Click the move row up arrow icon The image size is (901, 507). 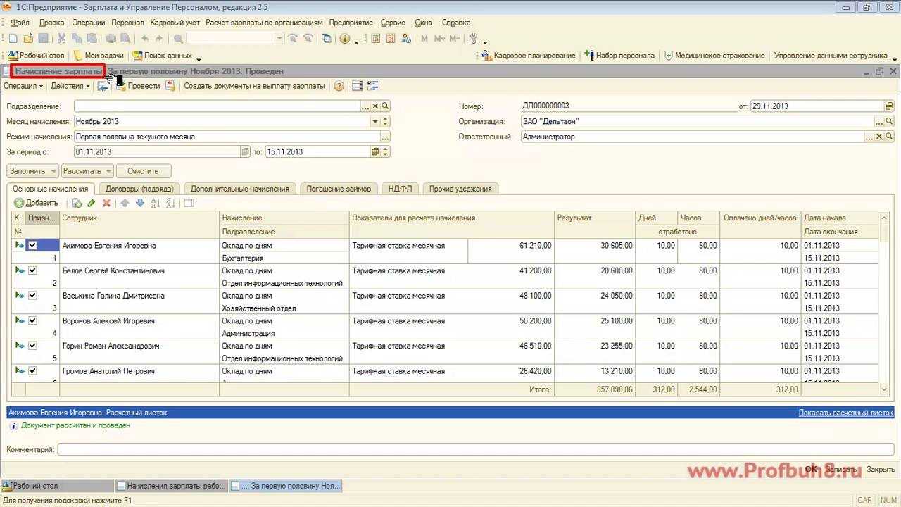[125, 203]
